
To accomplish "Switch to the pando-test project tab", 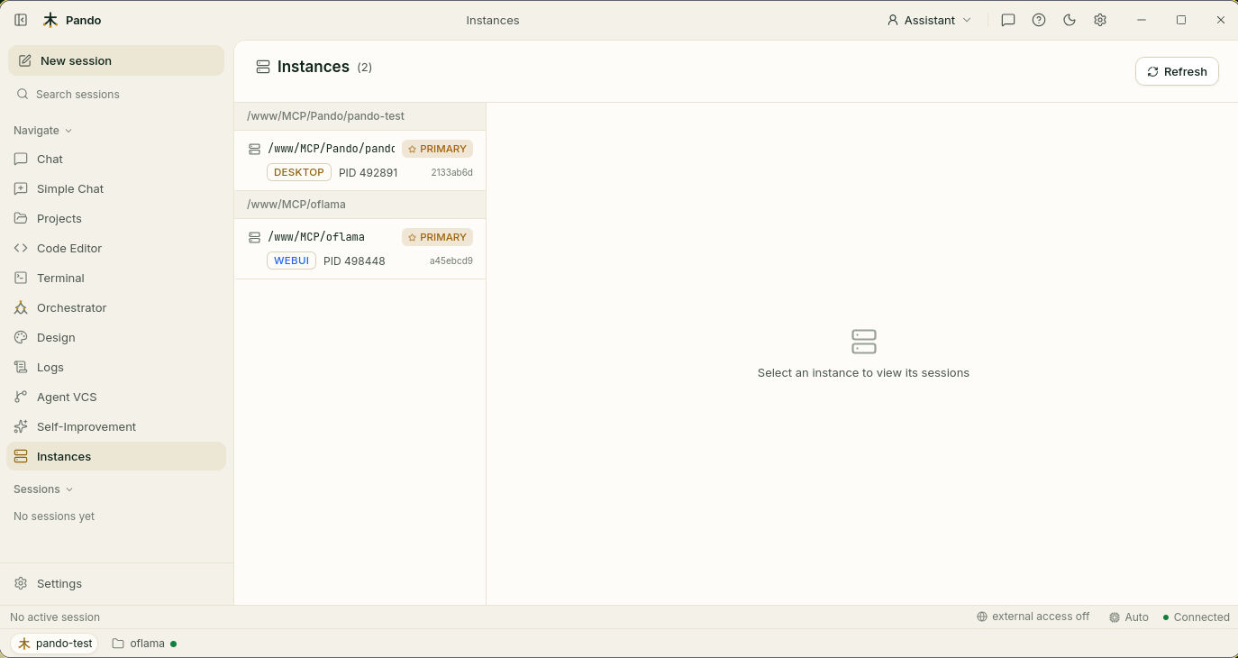I will [55, 644].
